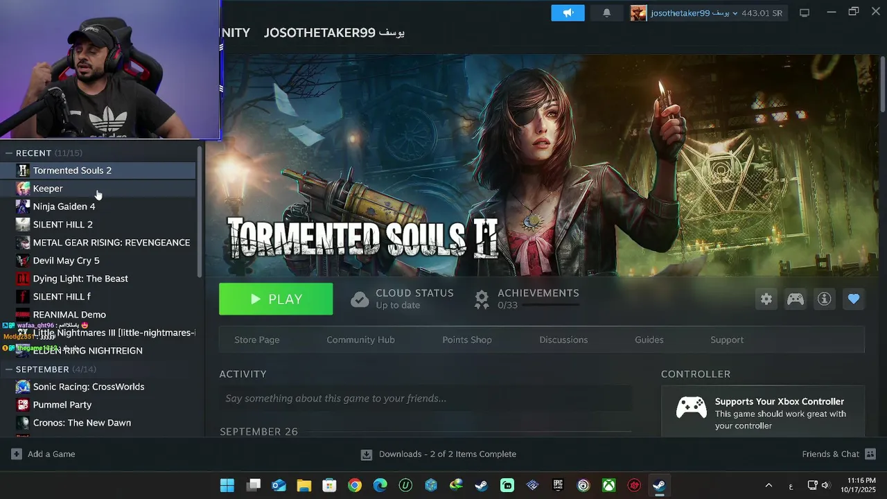Select Cronos: The New Dawn
The image size is (887, 499).
coord(98,423)
